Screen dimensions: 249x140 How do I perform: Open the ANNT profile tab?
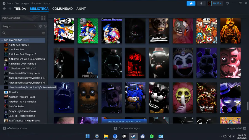point(81,9)
